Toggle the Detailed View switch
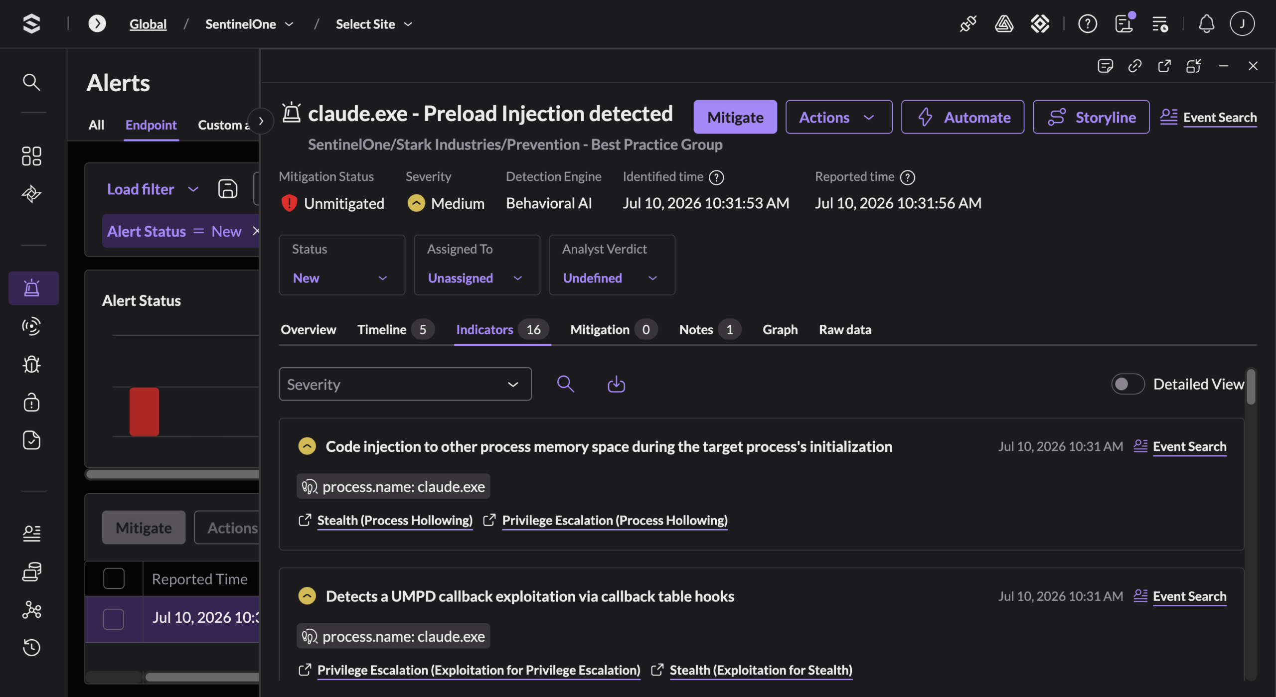1276x697 pixels. (1128, 384)
